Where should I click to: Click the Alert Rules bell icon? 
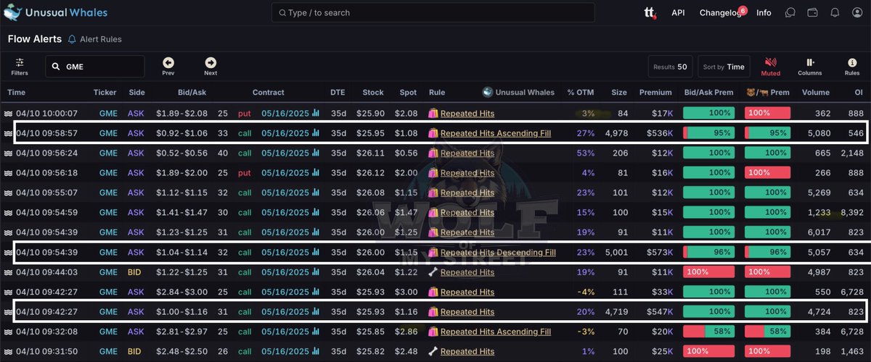(72, 39)
